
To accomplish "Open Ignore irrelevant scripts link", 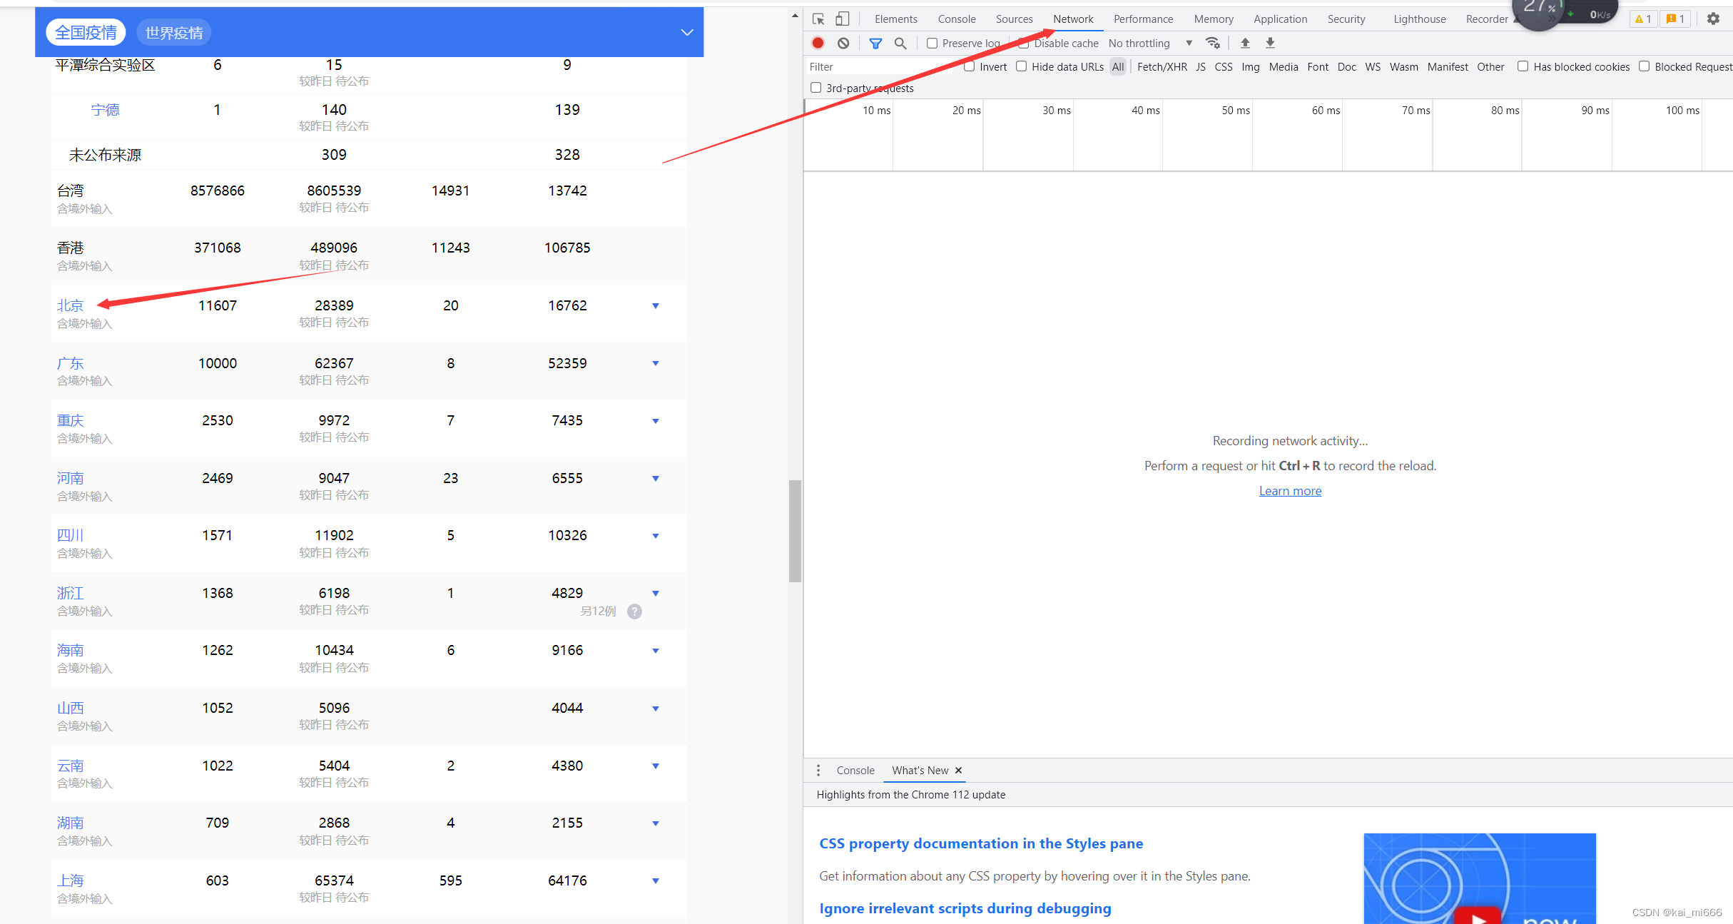I will (x=965, y=908).
